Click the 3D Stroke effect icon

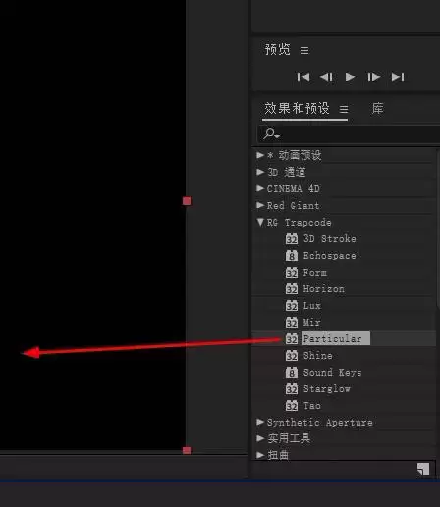(292, 239)
